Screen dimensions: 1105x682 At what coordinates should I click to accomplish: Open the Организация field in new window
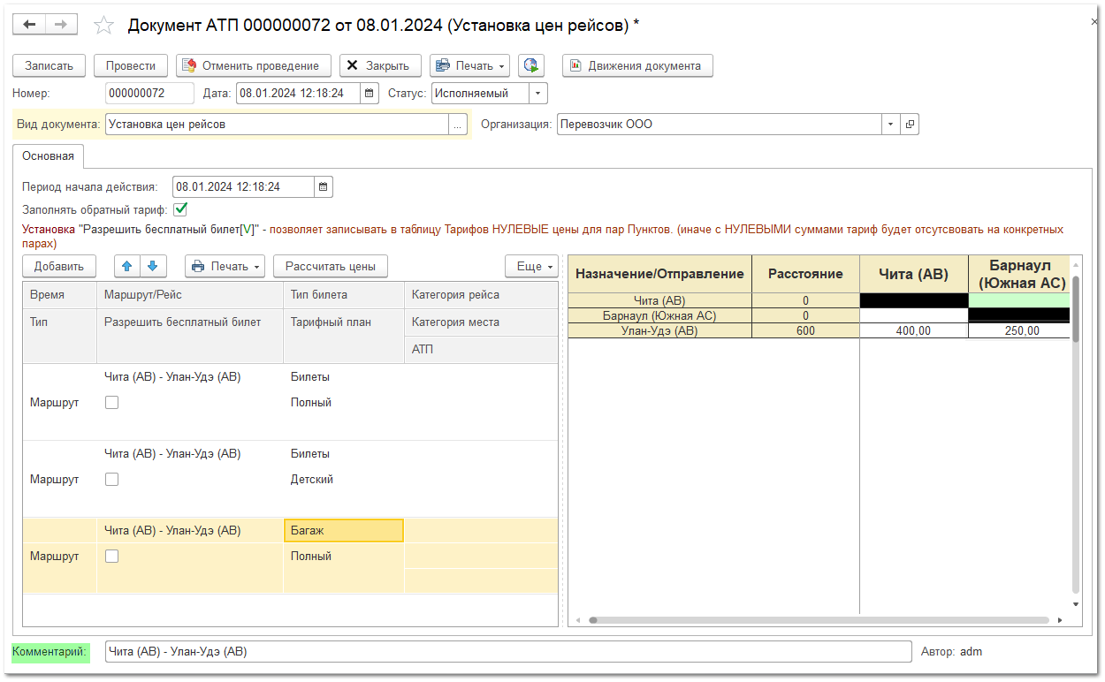909,125
